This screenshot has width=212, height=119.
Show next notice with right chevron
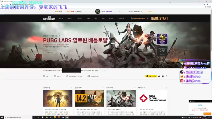pos(102,70)
